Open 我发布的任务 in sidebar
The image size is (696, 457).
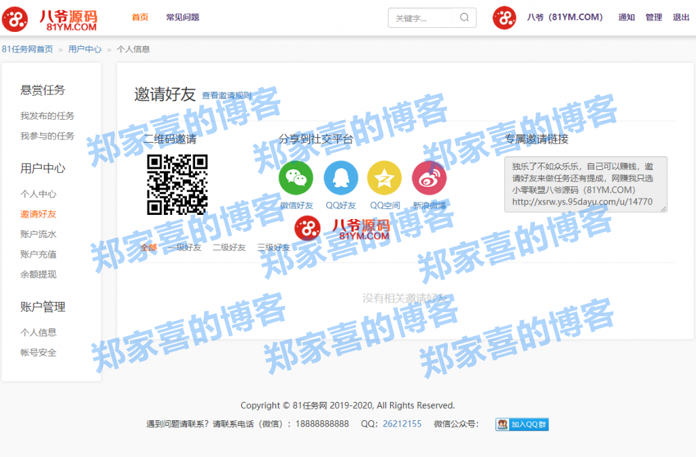pyautogui.click(x=47, y=116)
